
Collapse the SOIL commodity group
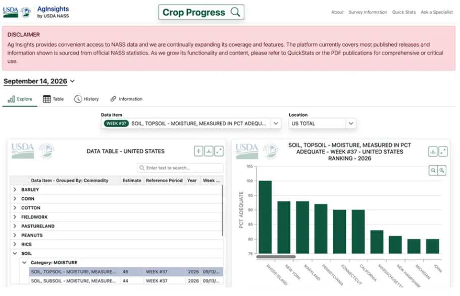click(15, 253)
